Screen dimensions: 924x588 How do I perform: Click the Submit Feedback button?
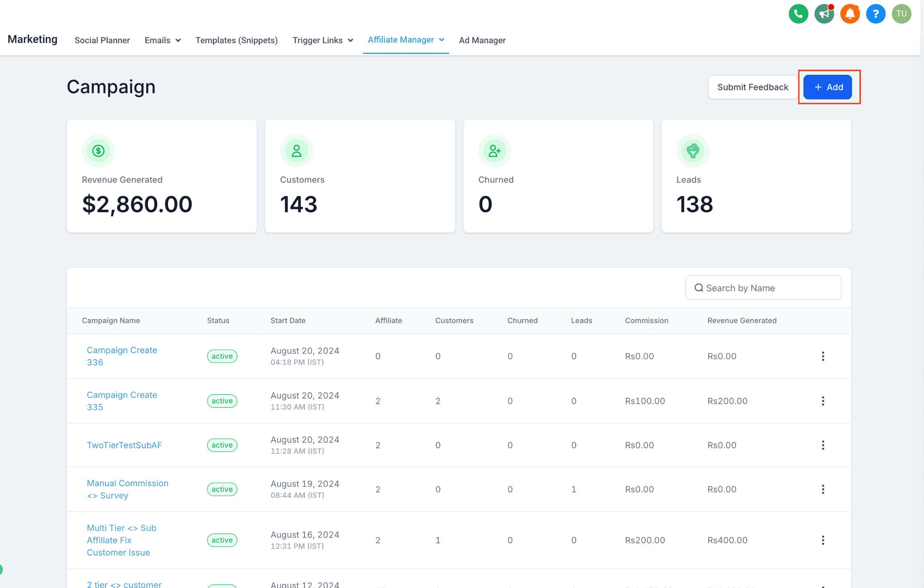click(753, 87)
